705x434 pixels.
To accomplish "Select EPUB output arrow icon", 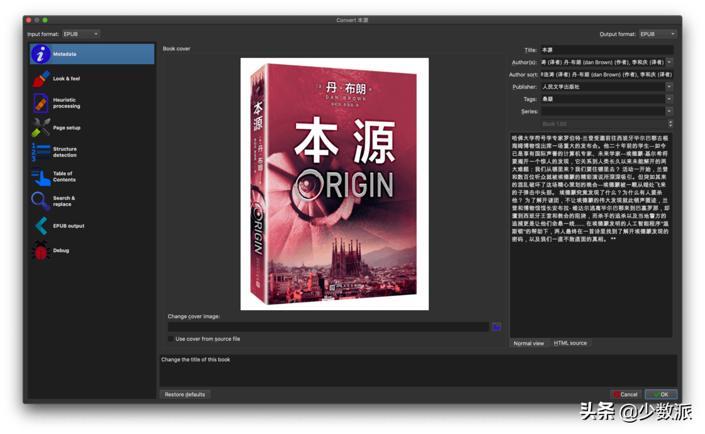I will 40,226.
